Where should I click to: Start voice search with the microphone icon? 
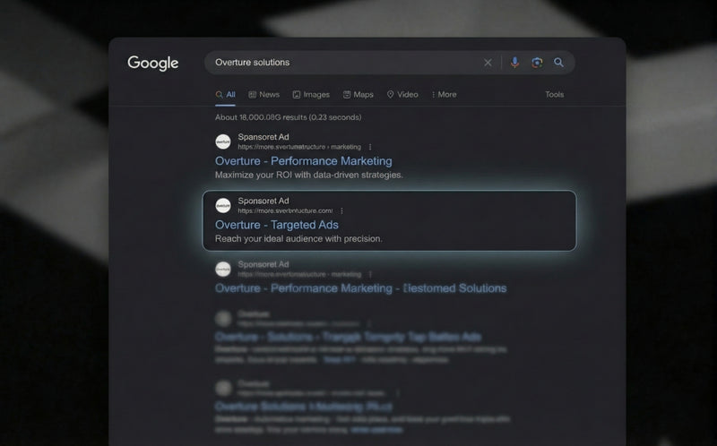pos(514,62)
